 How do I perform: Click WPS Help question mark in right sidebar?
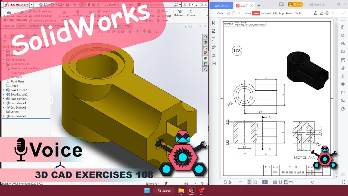click(x=343, y=109)
